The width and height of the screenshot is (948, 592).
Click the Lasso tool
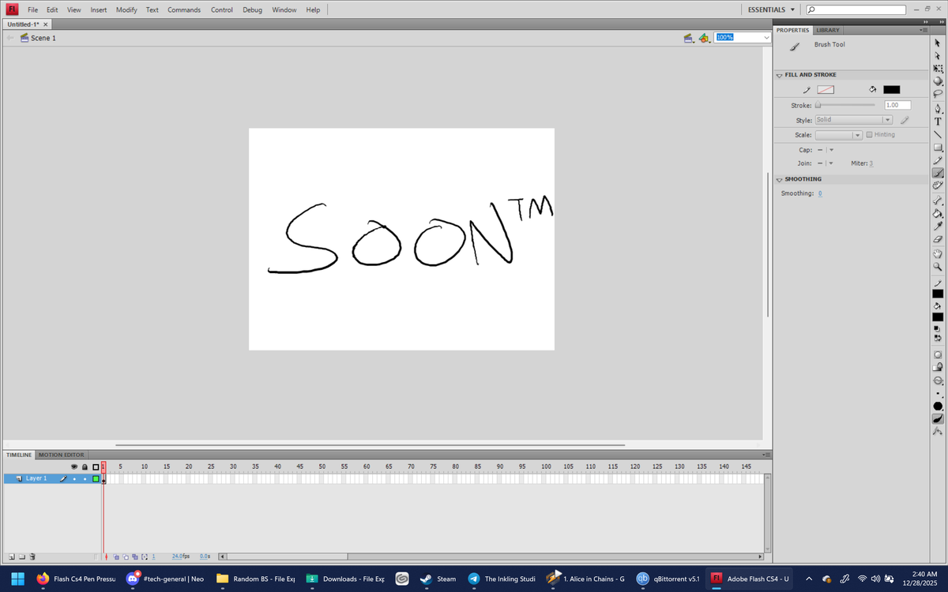(938, 94)
